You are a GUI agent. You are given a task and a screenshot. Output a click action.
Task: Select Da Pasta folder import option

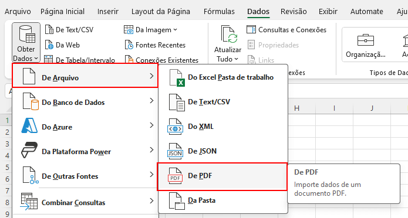pos(222,200)
